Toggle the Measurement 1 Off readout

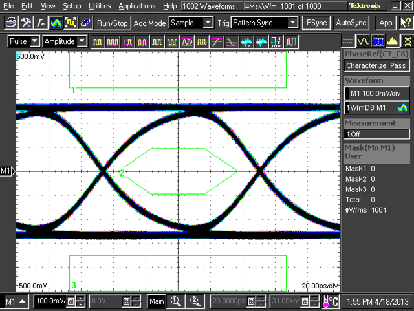click(x=376, y=134)
